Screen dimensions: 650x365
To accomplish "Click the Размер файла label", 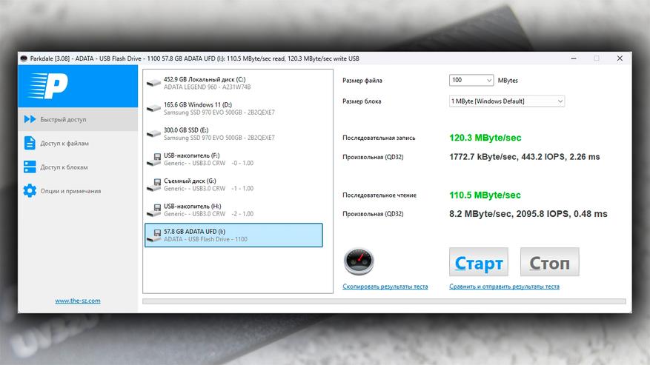I will (362, 81).
